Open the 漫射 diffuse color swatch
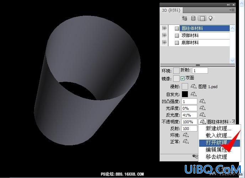 coord(185,86)
